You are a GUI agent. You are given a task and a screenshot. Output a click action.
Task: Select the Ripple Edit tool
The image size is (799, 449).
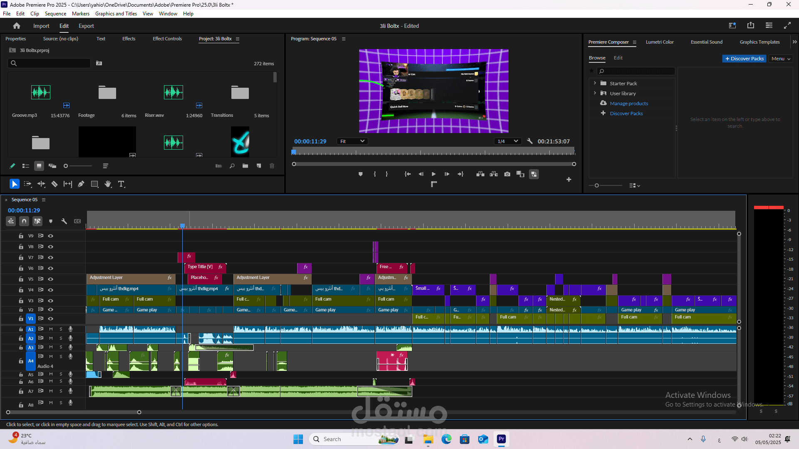click(x=41, y=184)
